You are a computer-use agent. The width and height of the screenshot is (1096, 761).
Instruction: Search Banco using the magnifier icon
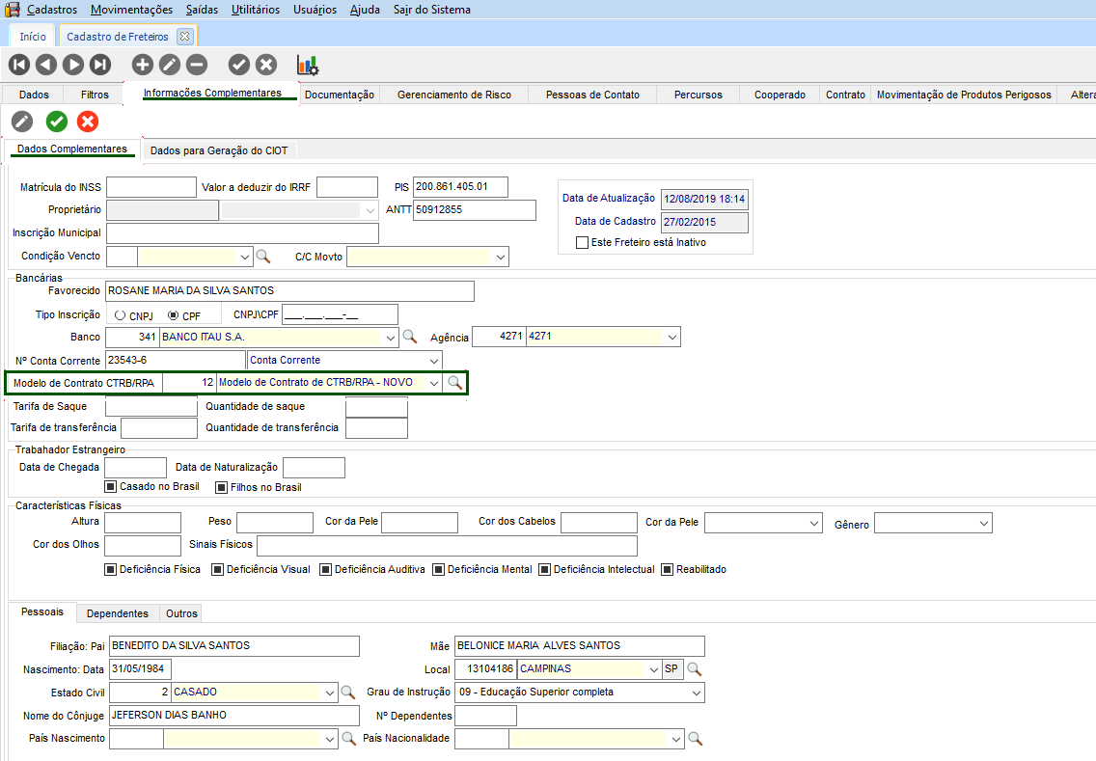tap(410, 337)
